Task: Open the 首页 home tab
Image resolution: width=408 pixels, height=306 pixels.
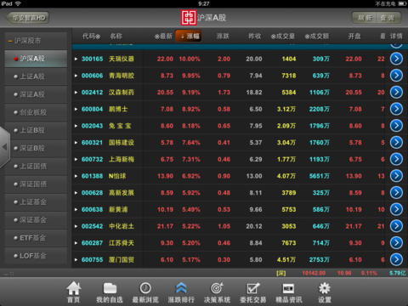Action: click(74, 292)
